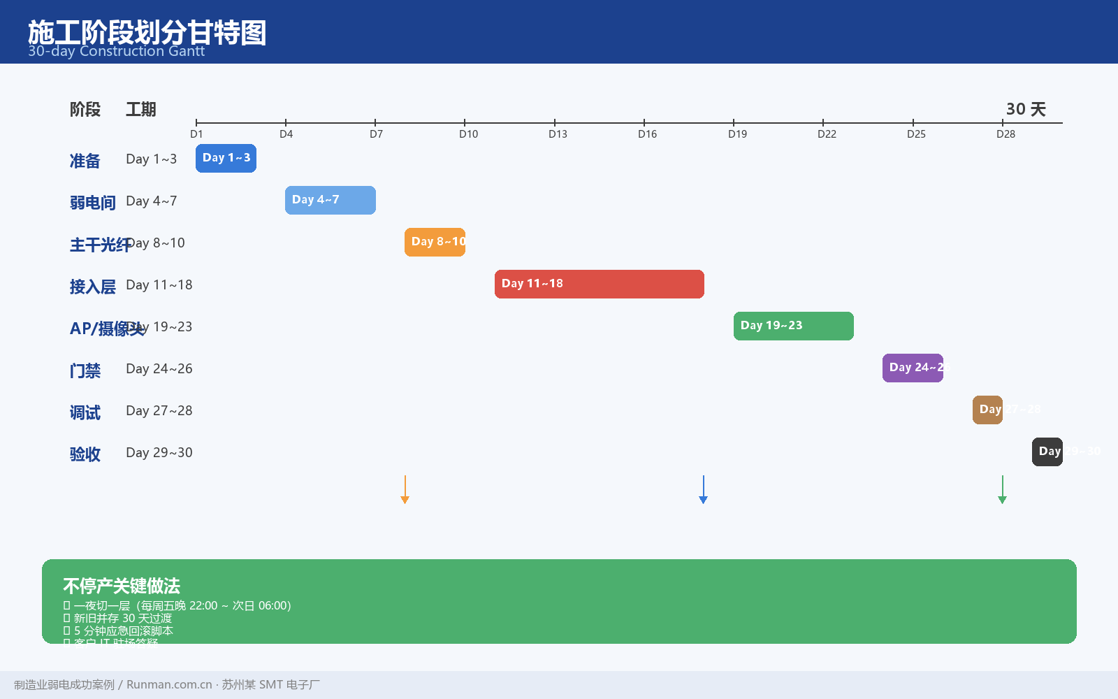This screenshot has height=699, width=1118.
Task: Select the brown Day 27~28 bar
Action: tap(987, 410)
